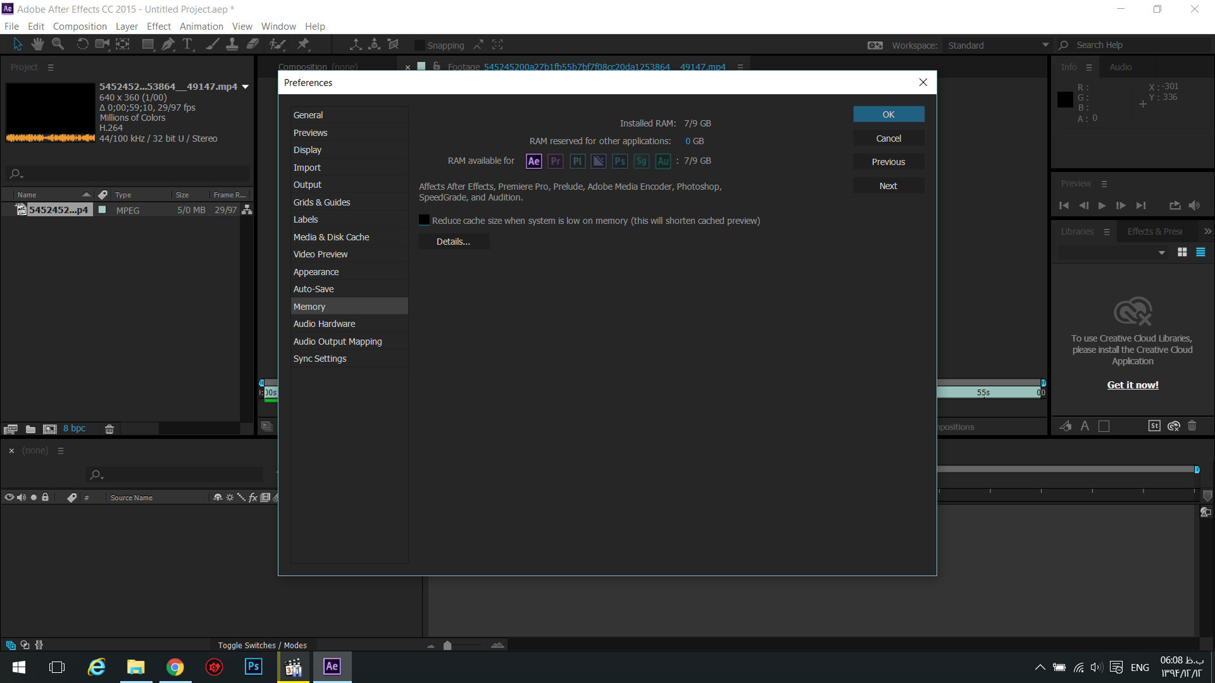Click the Get it now! link
Viewport: 1215px width, 683px height.
(x=1133, y=385)
